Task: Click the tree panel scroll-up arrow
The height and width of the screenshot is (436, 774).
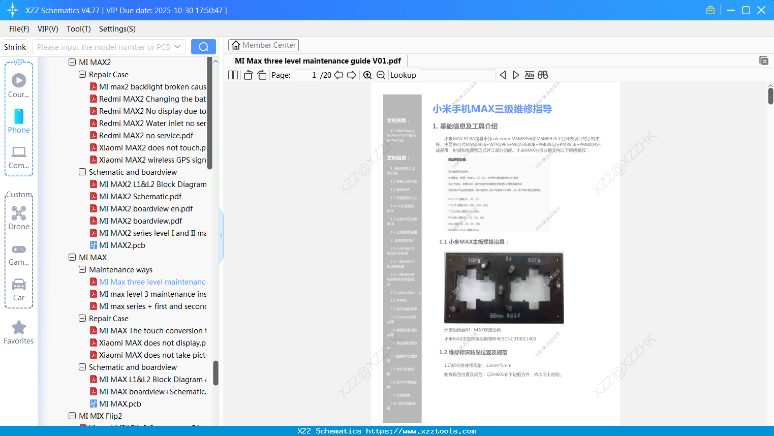Action: point(215,61)
